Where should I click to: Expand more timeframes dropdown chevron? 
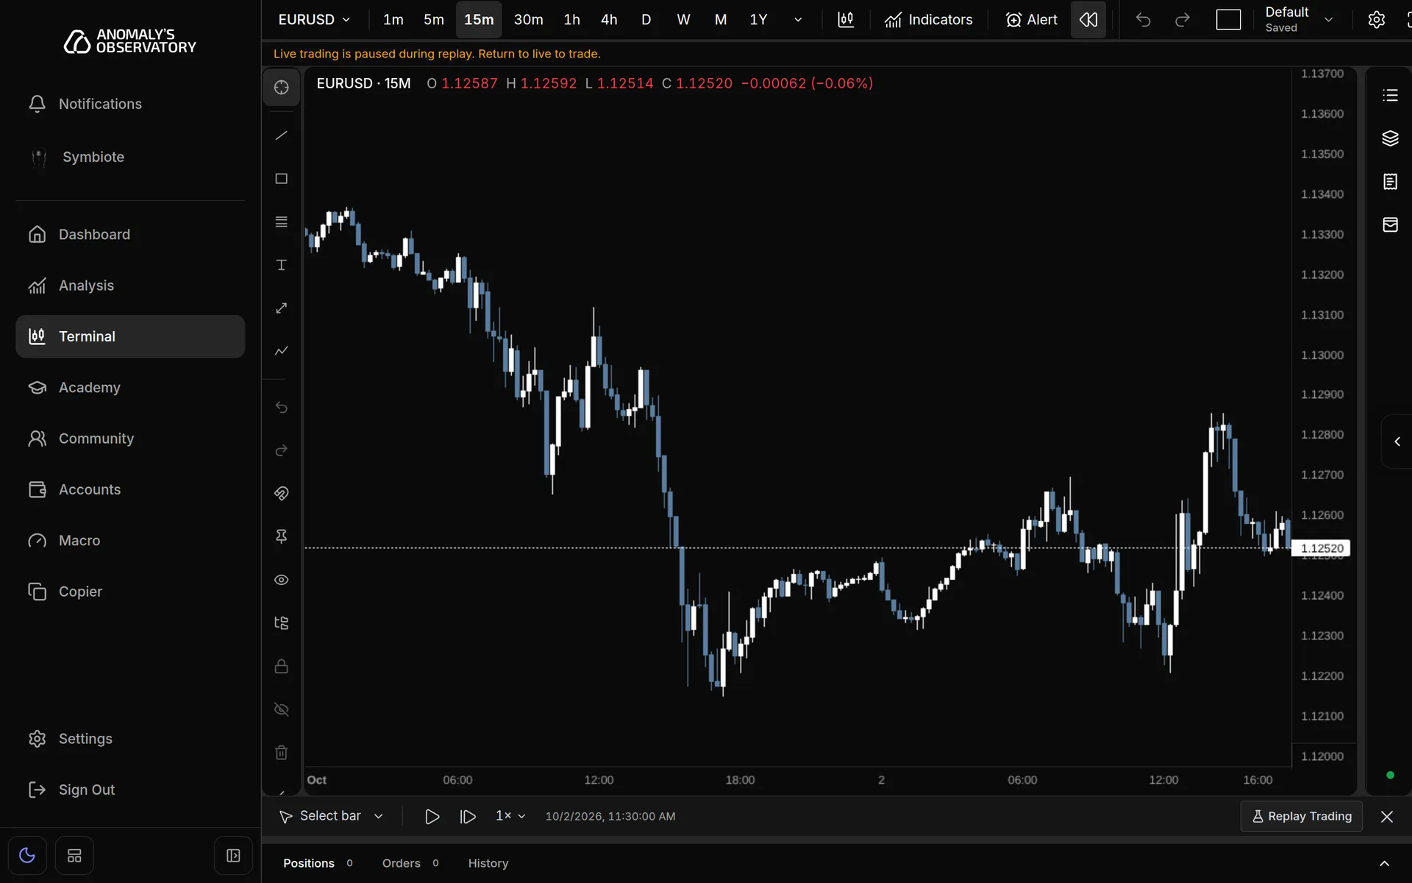coord(798,20)
